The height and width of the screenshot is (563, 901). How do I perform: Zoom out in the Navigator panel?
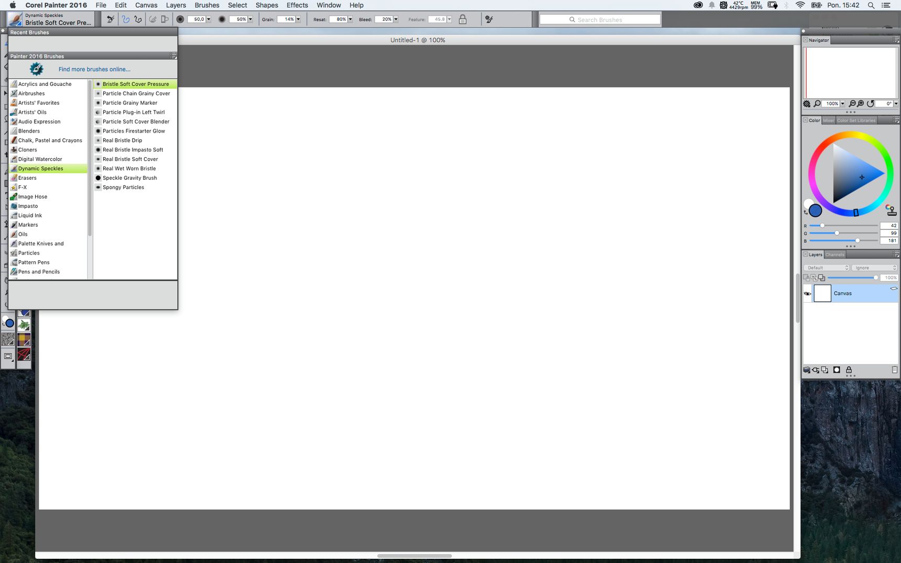tap(852, 104)
